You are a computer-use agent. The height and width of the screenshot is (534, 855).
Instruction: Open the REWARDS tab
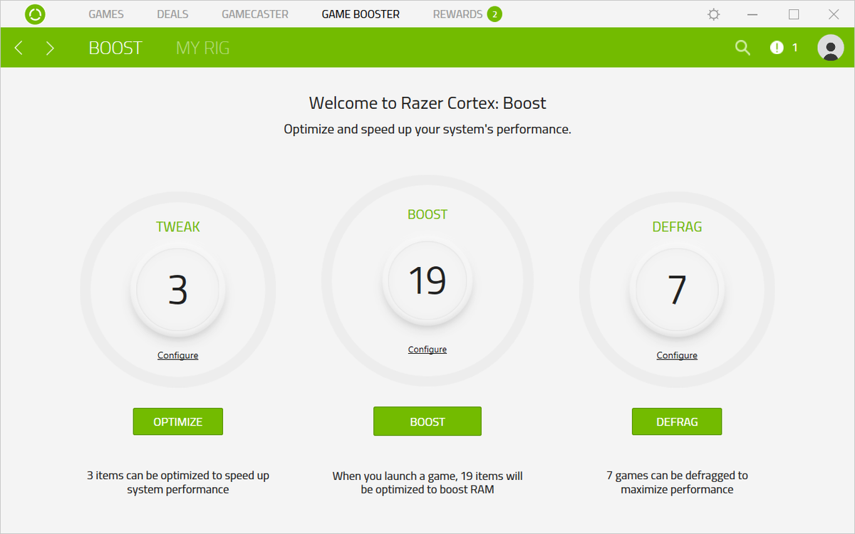point(457,14)
